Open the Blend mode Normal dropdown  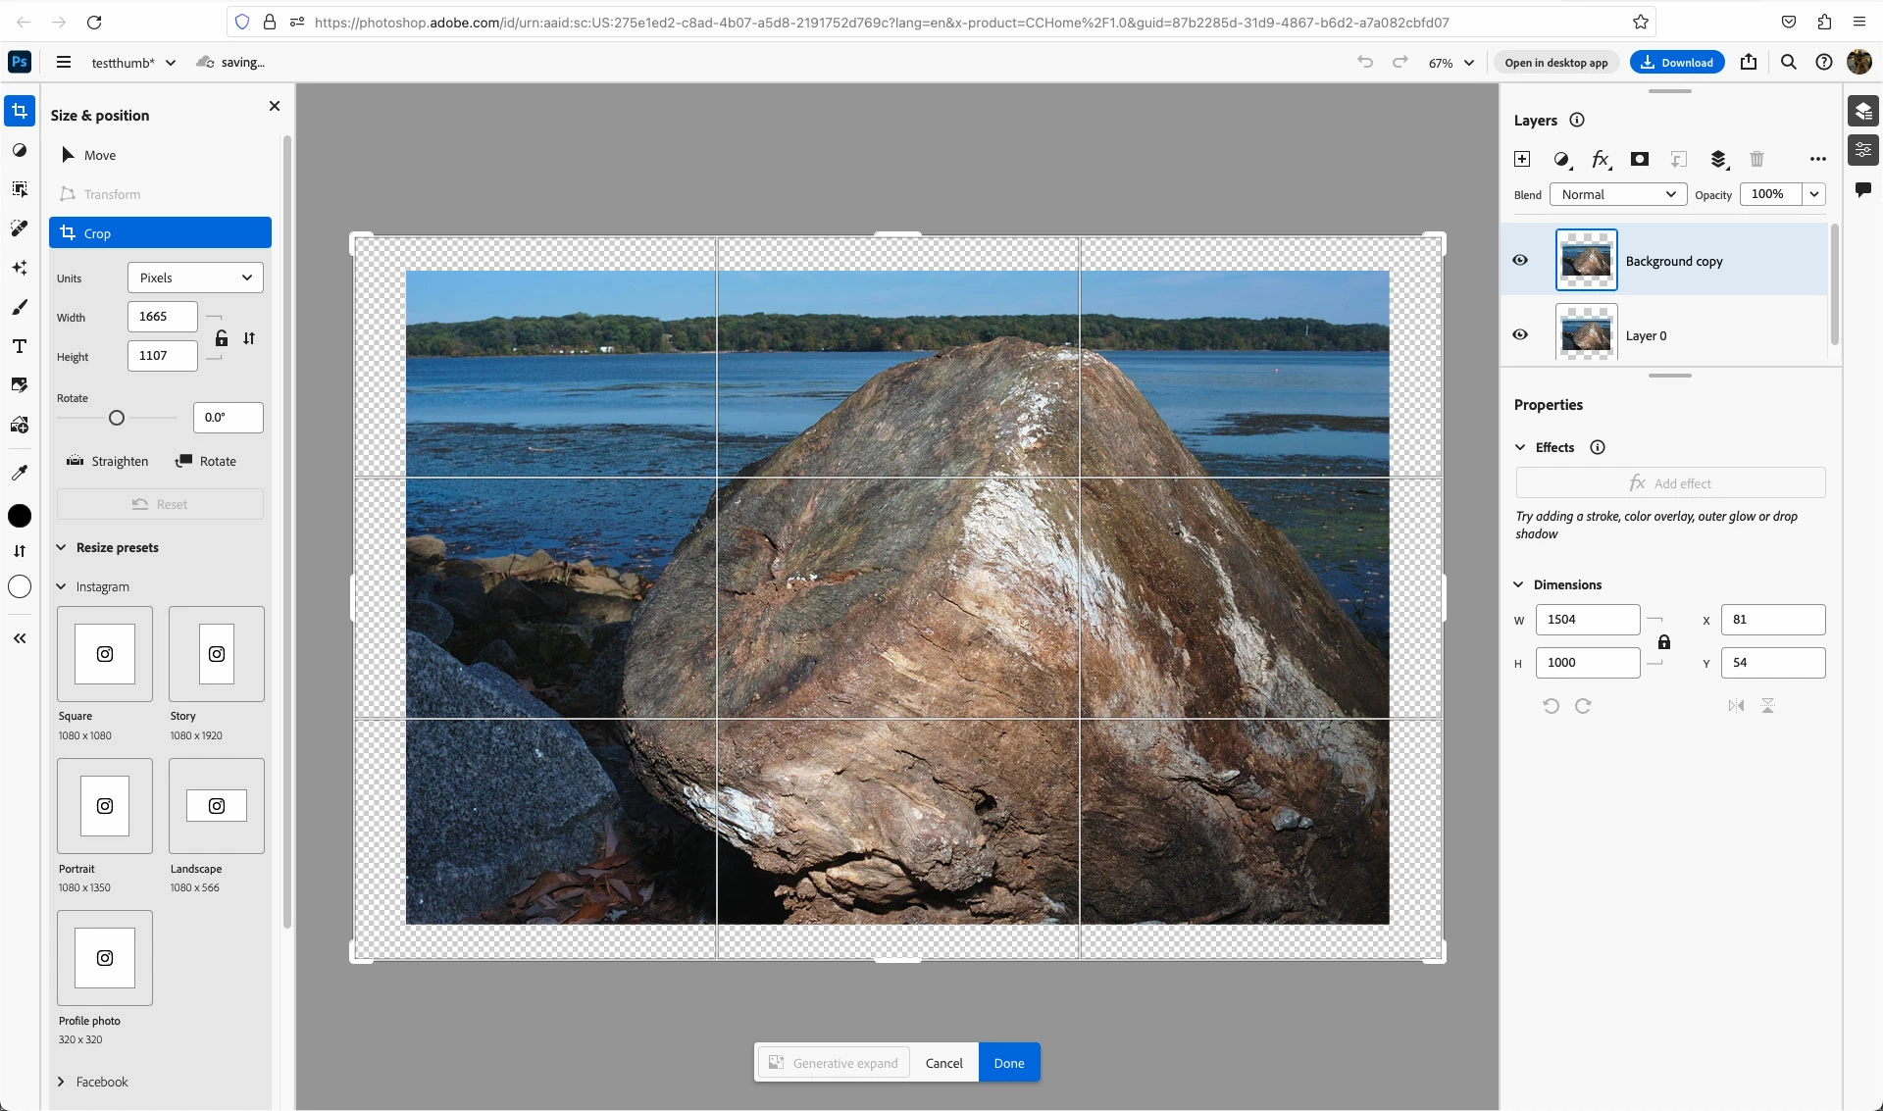(1617, 194)
